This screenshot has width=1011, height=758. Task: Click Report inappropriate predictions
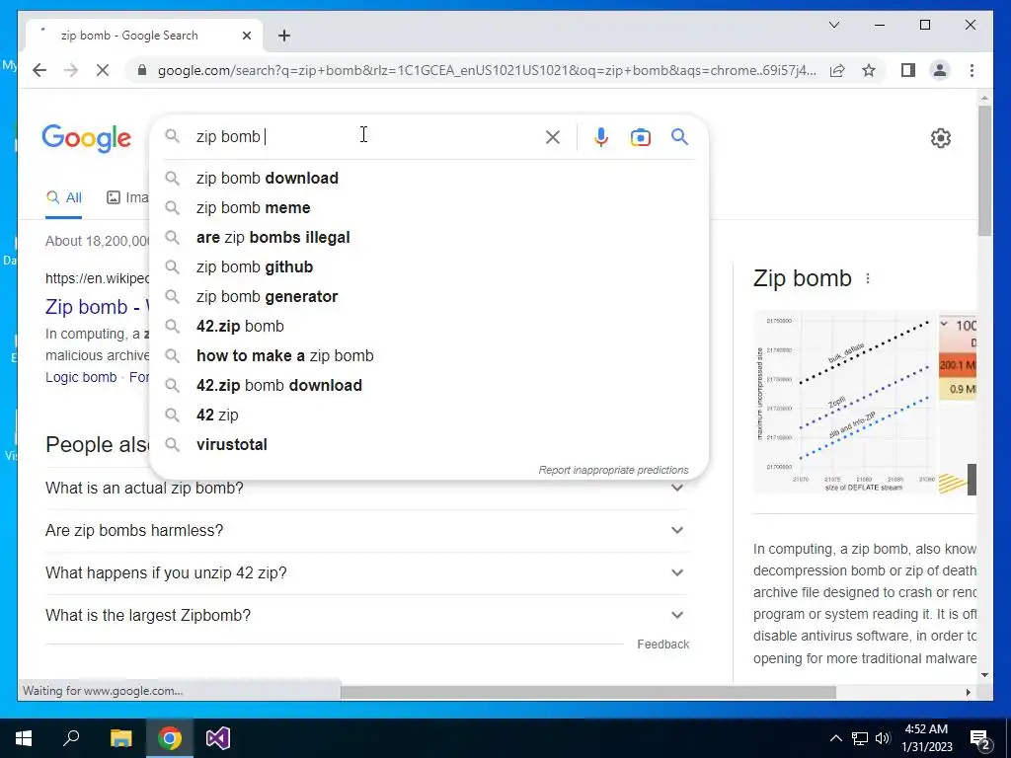tap(613, 470)
